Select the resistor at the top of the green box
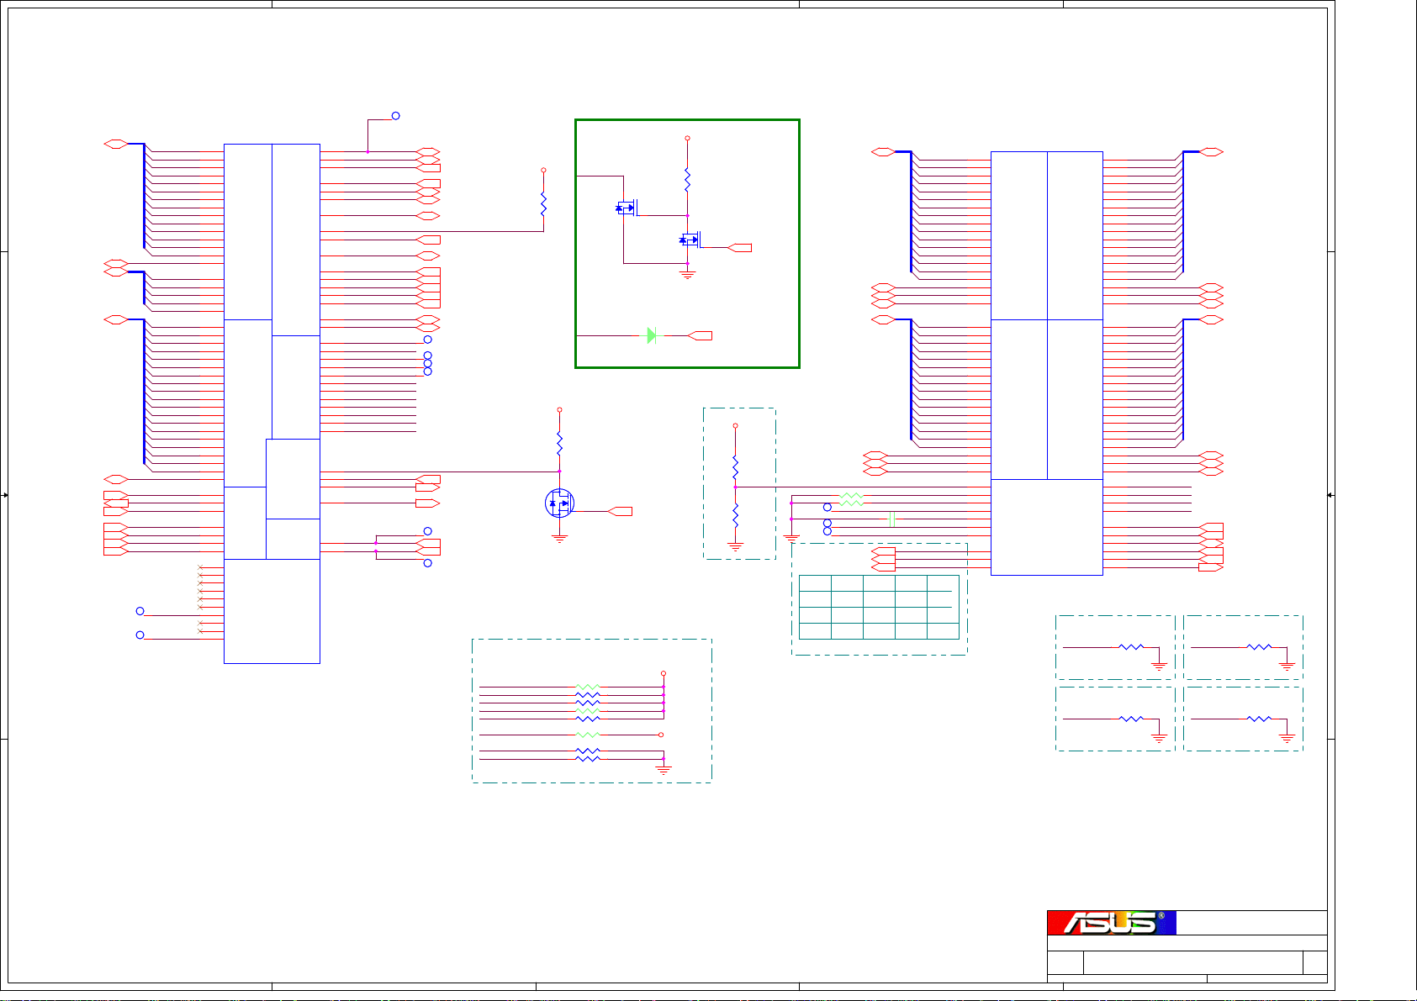Screen dimensions: 1417x1001 (x=687, y=179)
